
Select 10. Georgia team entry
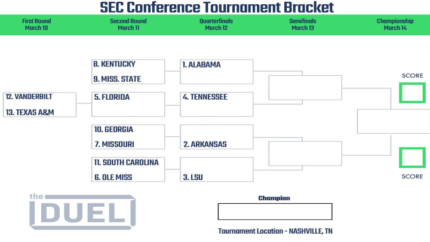(113, 130)
